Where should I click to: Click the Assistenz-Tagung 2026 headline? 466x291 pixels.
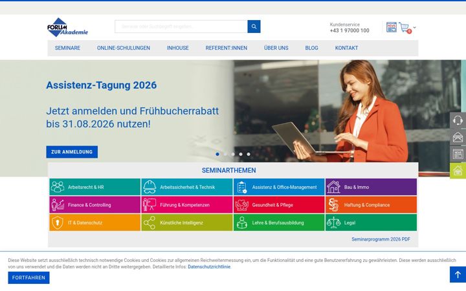(102, 85)
